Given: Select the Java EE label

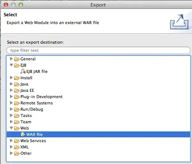Looking at the screenshot, I should [27, 90].
